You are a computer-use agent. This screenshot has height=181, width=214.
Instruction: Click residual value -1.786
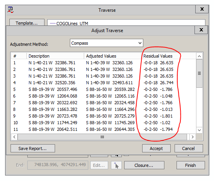click(166, 89)
